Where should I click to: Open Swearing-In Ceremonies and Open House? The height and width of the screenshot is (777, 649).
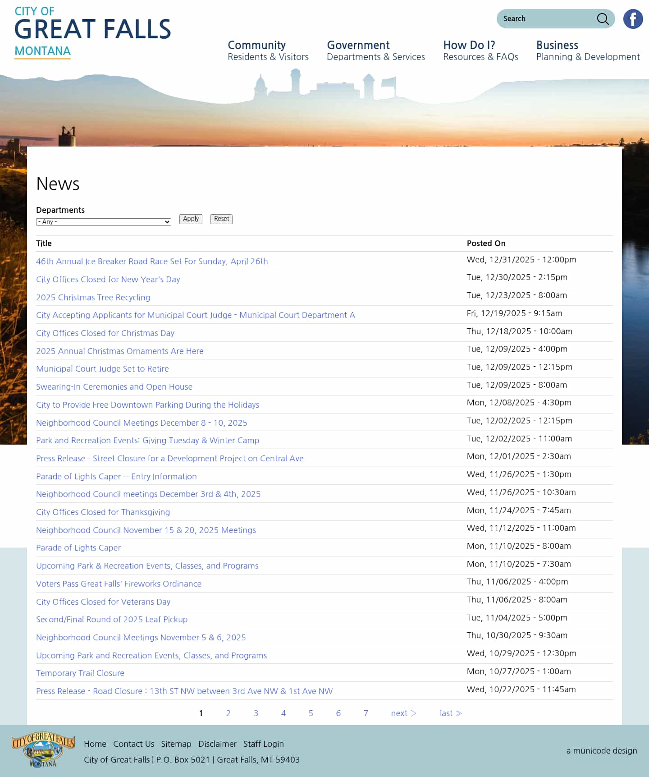pyautogui.click(x=114, y=386)
